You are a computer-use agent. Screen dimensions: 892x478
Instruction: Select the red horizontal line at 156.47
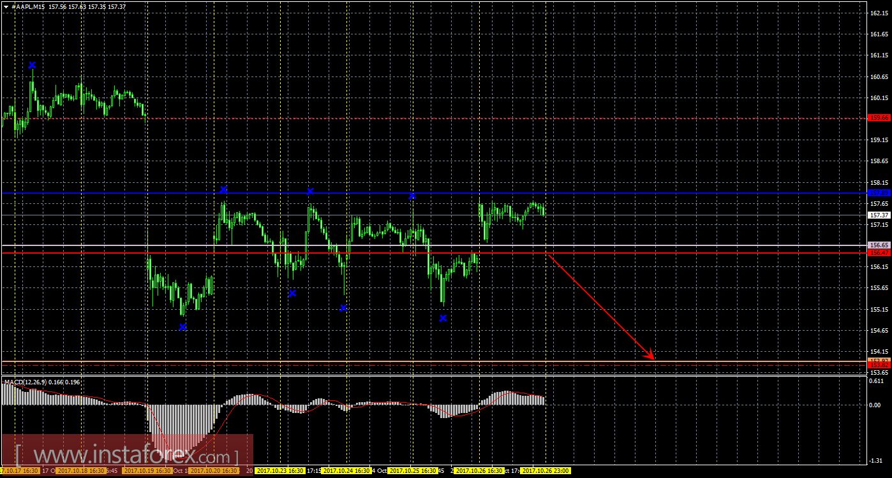(434, 252)
